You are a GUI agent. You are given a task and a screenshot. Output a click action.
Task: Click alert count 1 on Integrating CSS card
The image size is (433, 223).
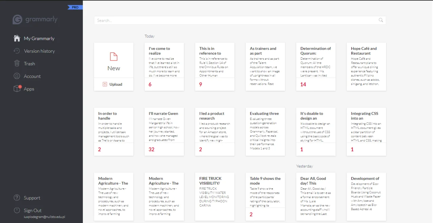[352, 149]
